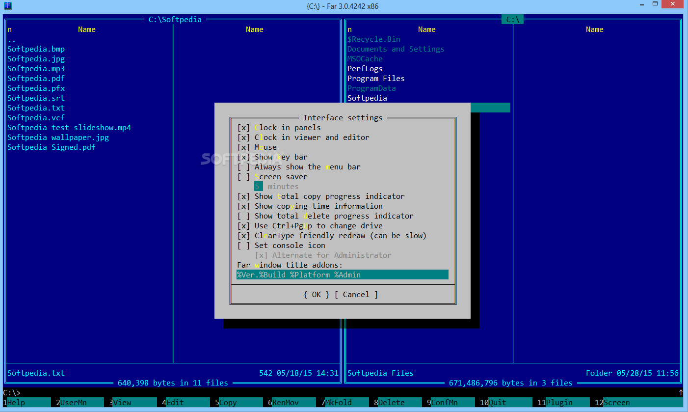
Task: Select the Softpedia.srt file
Action: [x=36, y=98]
